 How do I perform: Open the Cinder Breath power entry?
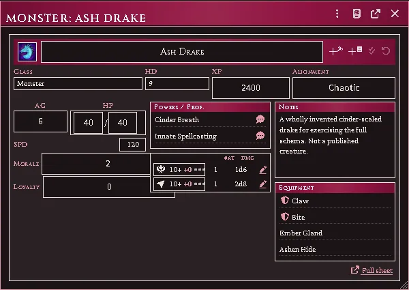[x=177, y=119]
